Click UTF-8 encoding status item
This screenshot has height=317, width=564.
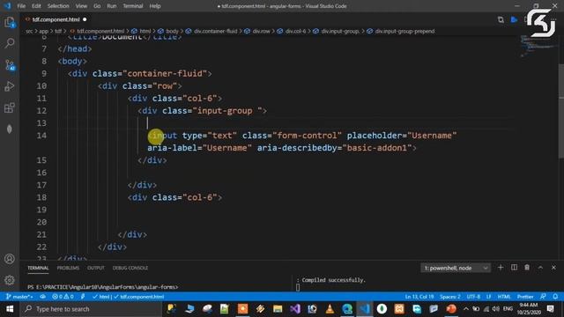point(473,297)
